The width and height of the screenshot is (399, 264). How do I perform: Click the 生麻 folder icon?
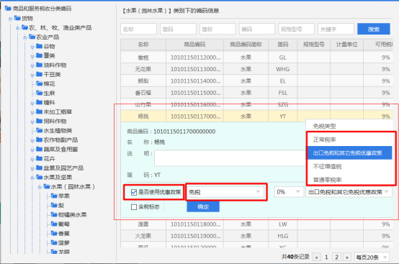[x=39, y=93]
